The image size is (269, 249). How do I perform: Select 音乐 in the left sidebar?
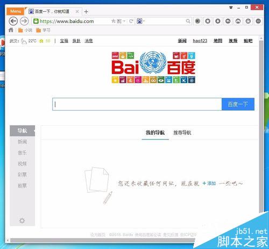click(x=22, y=153)
